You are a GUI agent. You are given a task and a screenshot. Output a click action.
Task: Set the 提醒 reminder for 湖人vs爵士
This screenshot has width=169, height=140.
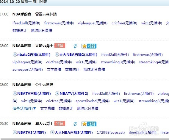89,124
